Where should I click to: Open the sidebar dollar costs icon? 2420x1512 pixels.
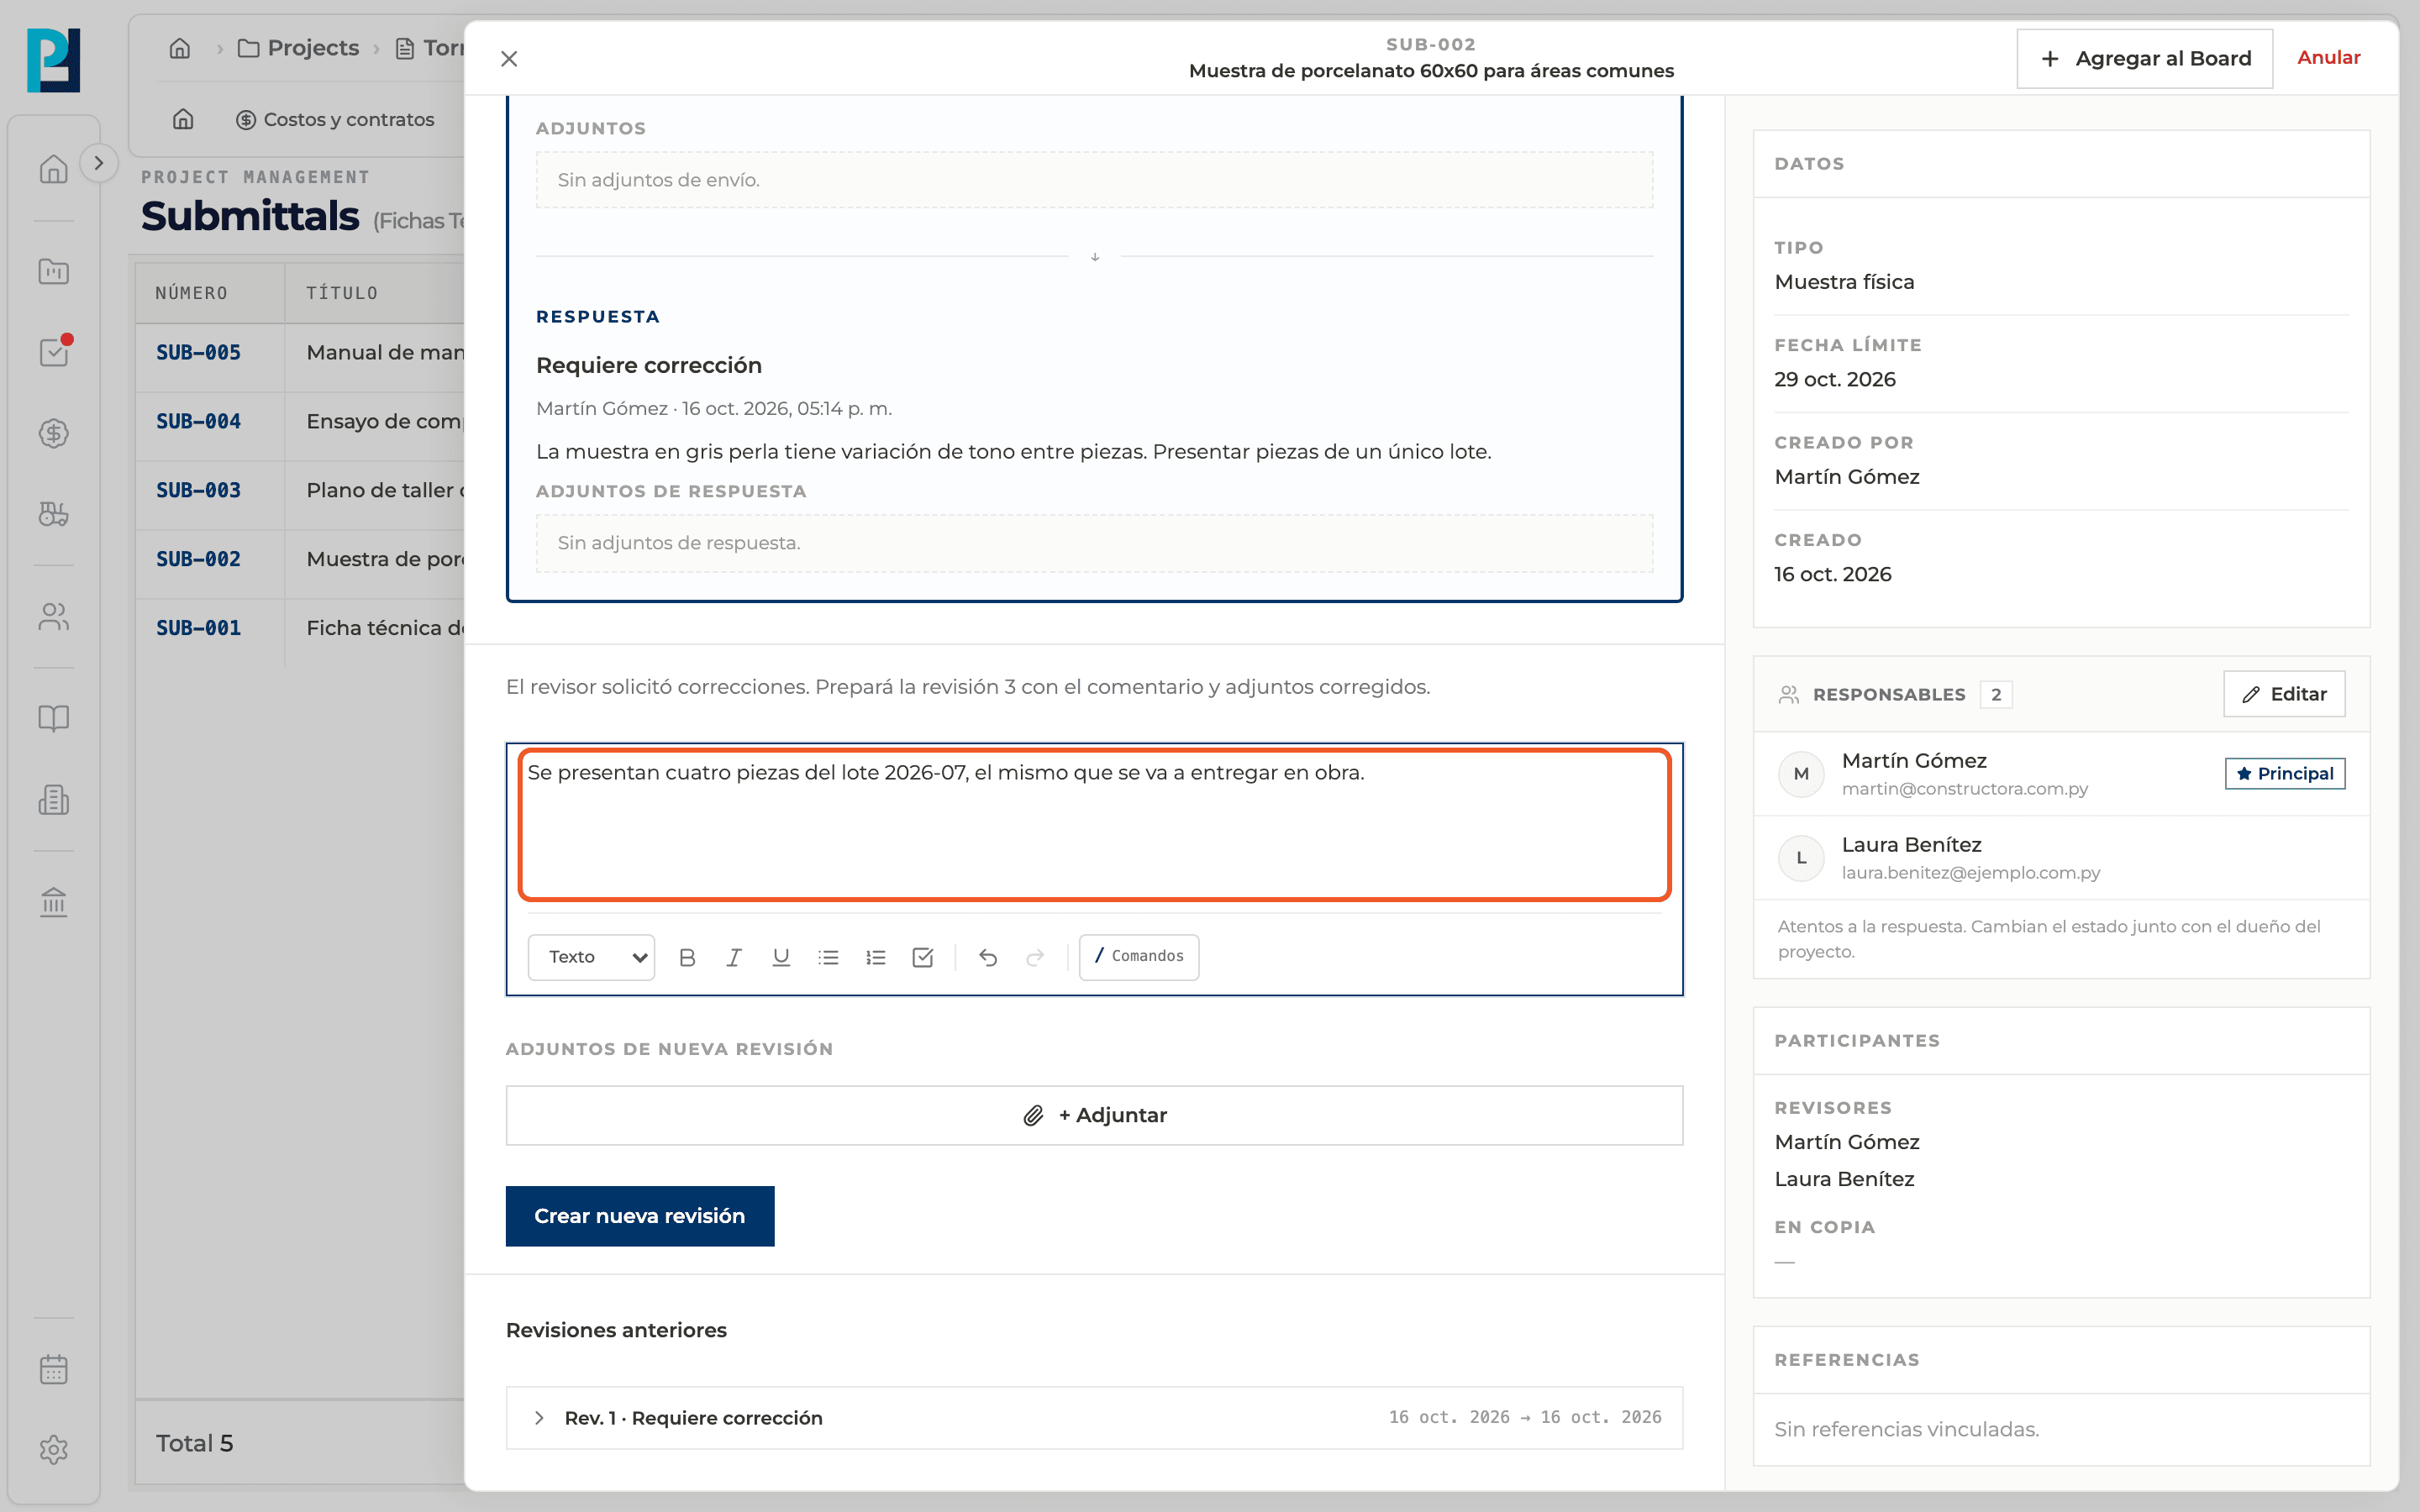(54, 433)
